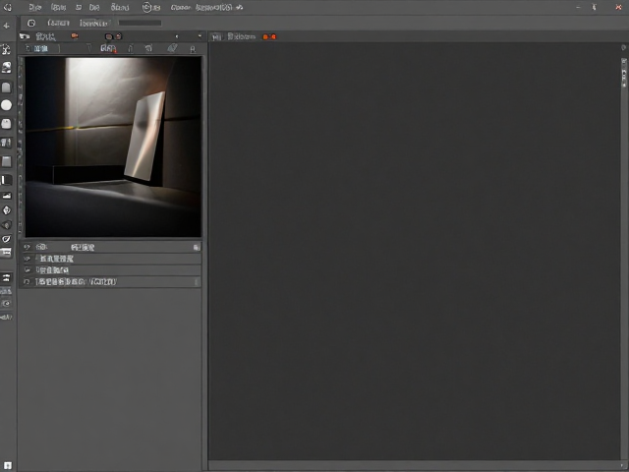The image size is (629, 472).
Task: Select the tab label in right panel header
Action: tap(242, 36)
